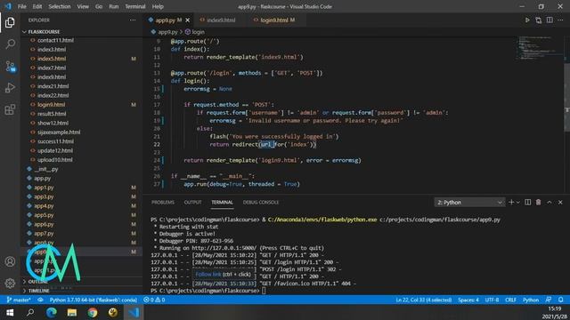The height and width of the screenshot is (320, 570).
Task: Open the Source Control view
Action: tap(10, 66)
